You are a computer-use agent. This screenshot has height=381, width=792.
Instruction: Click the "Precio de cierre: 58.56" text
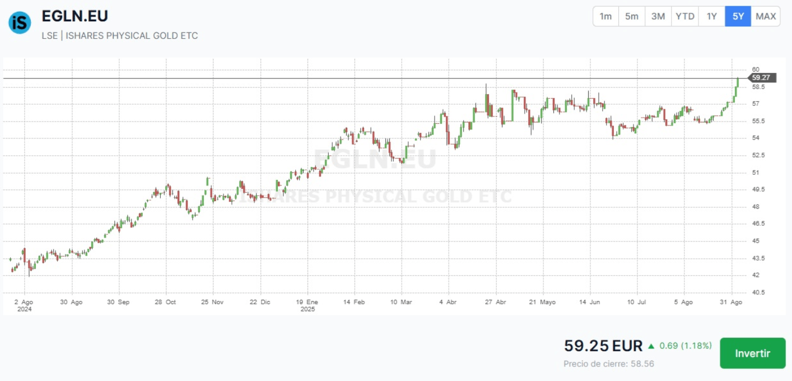(608, 363)
